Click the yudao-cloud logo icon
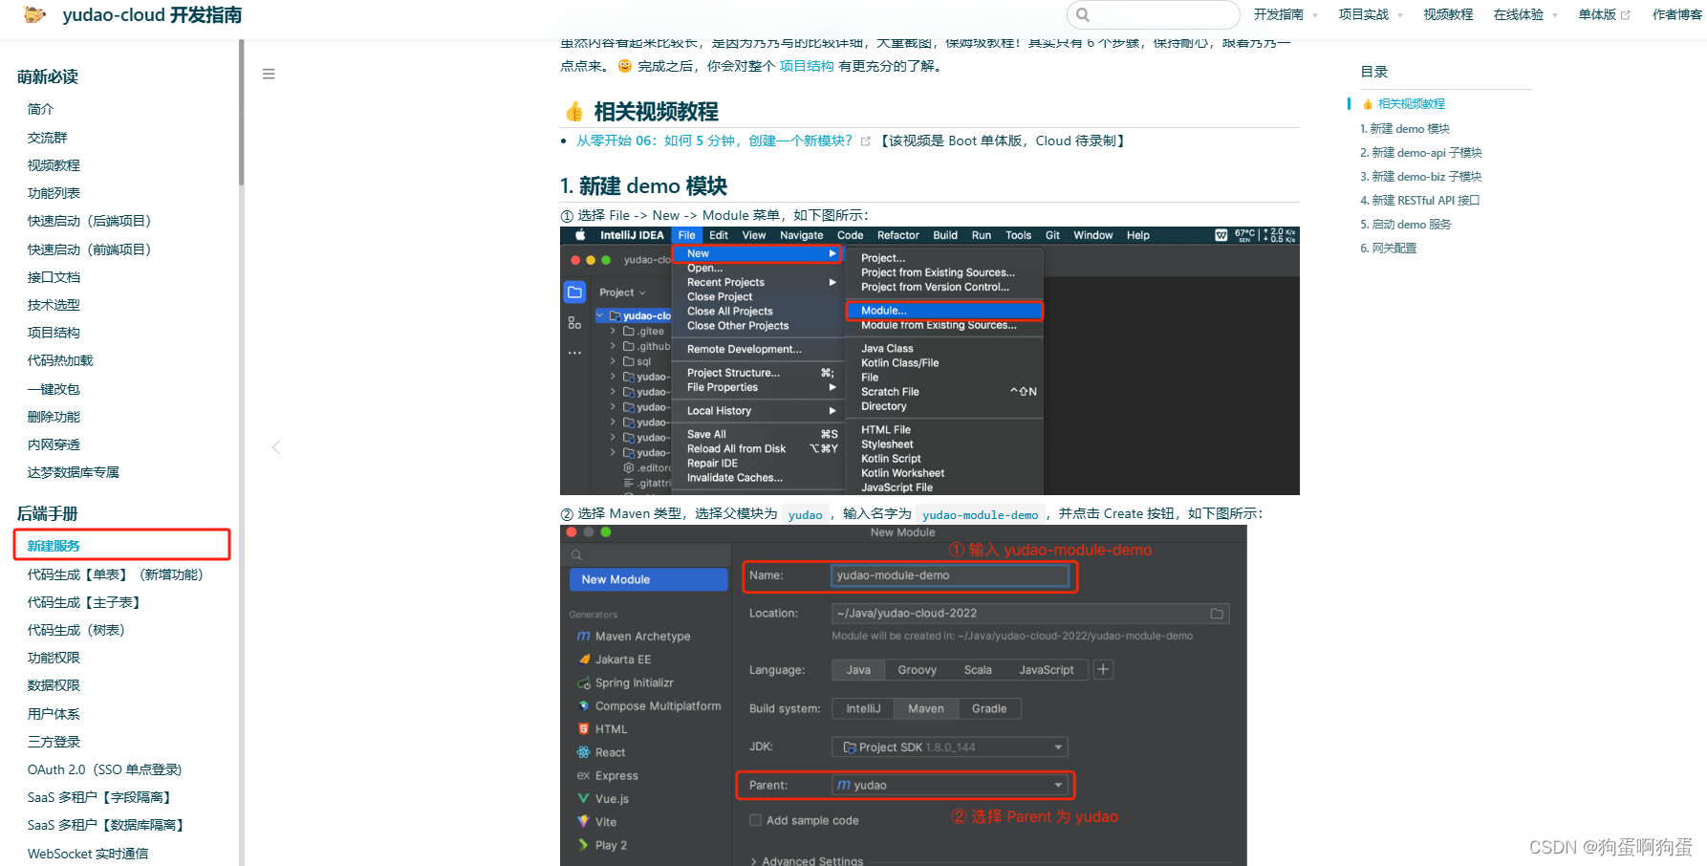This screenshot has width=1707, height=866. click(x=34, y=14)
